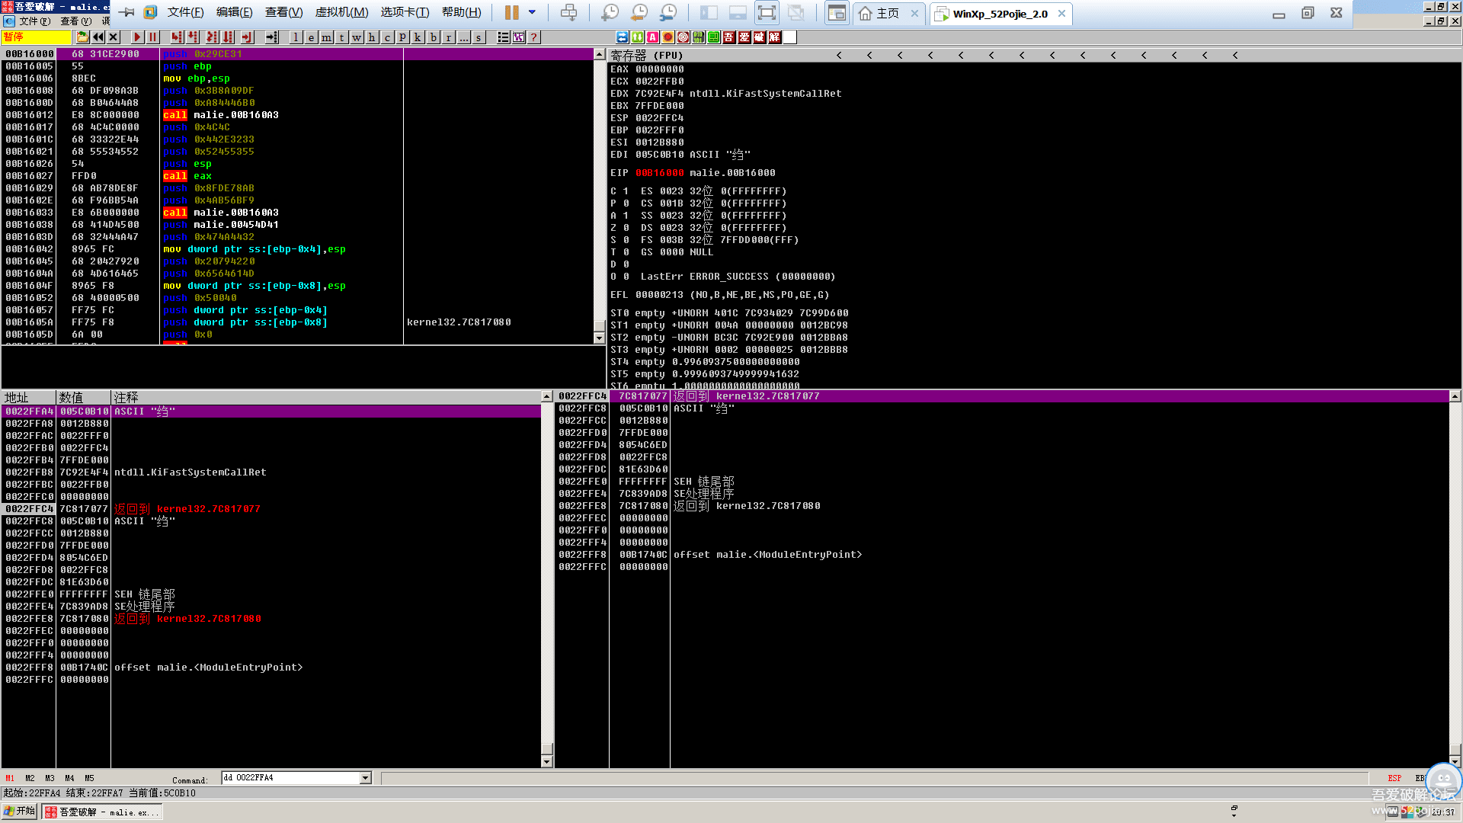Open VMware 查看(V) menu
The height and width of the screenshot is (823, 1463).
click(283, 13)
